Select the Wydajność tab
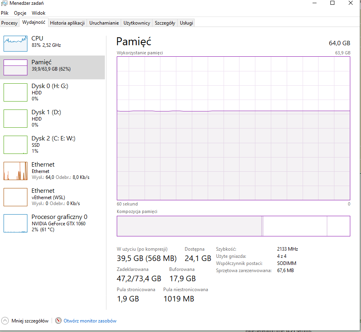The width and height of the screenshot is (361, 332). pos(34,22)
